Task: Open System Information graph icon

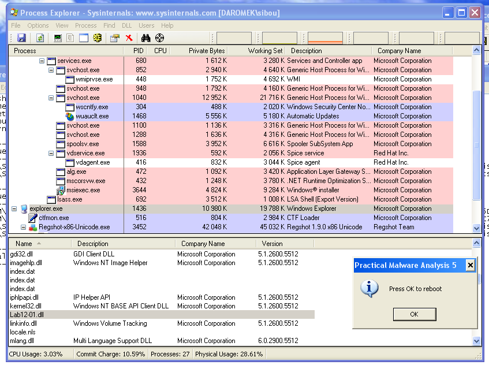Action: point(58,38)
